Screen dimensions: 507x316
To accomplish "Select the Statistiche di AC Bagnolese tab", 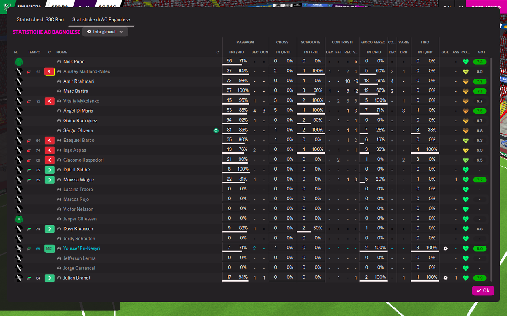I will coord(101,19).
